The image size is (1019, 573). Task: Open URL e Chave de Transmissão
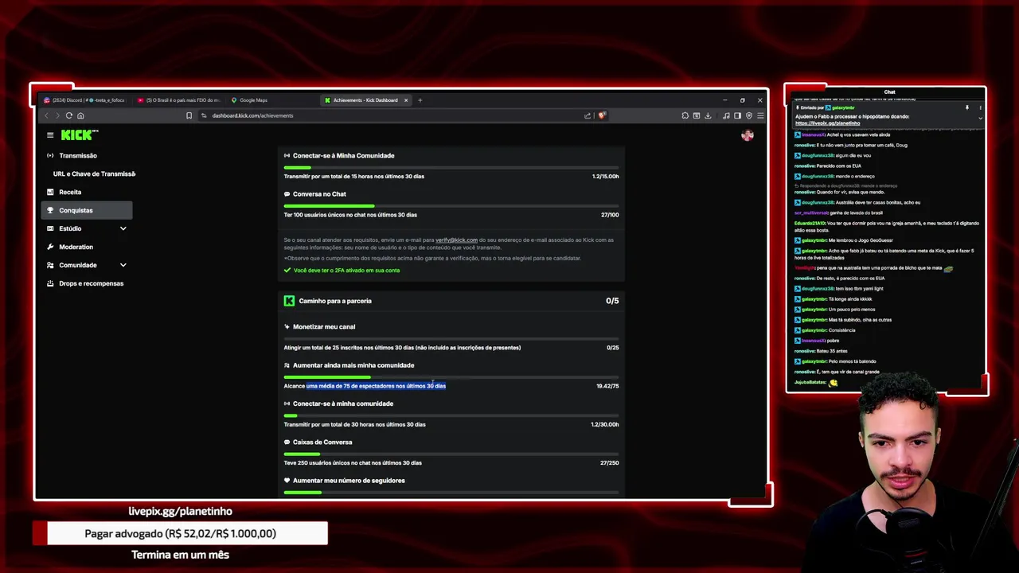94,173
